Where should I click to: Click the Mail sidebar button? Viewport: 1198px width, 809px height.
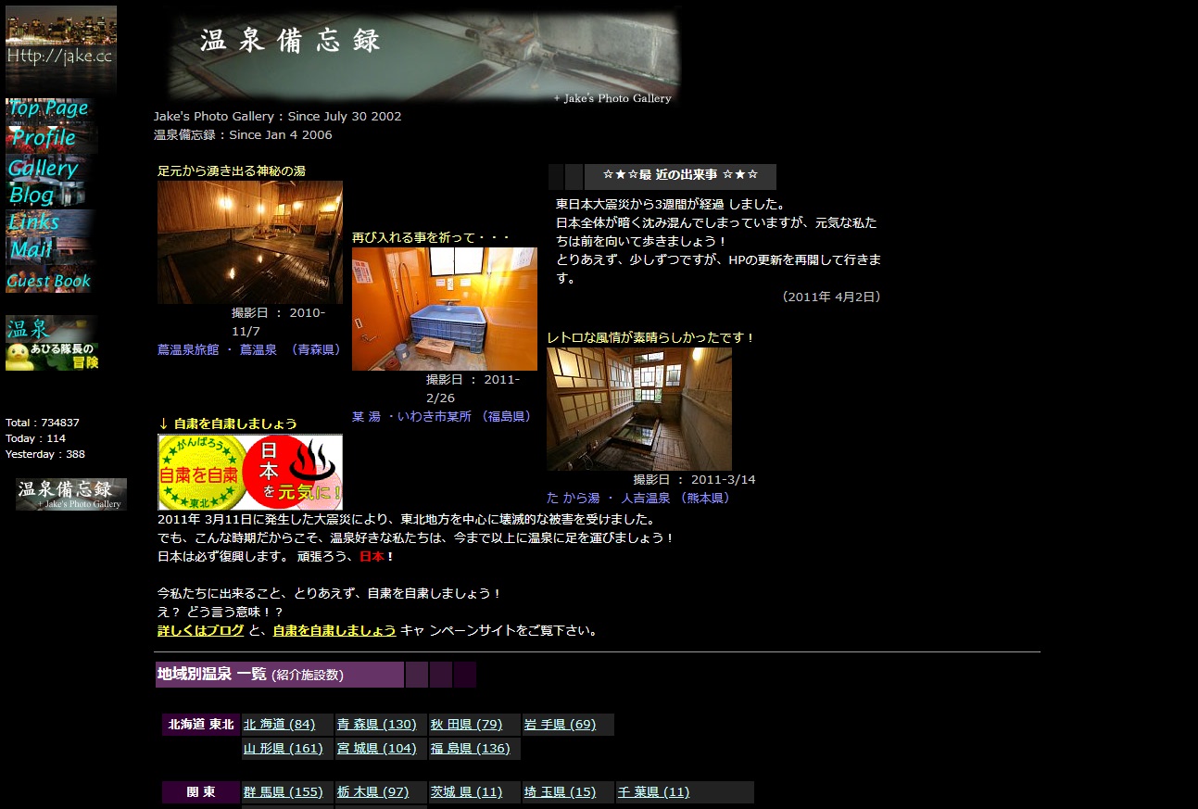(32, 249)
